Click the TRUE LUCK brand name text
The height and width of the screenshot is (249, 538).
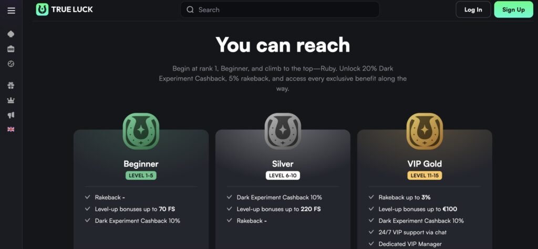[72, 9]
